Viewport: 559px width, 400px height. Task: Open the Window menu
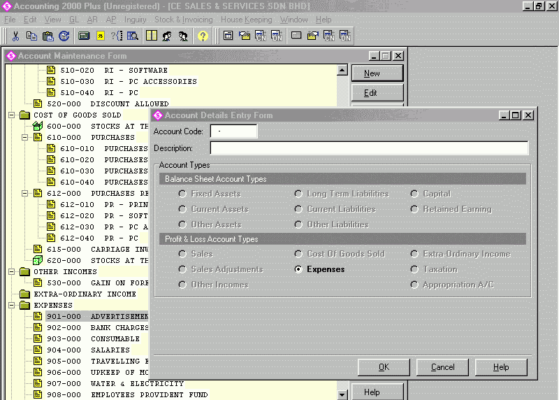(293, 20)
